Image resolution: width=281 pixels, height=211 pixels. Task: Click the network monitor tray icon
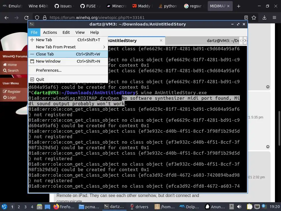(257, 207)
